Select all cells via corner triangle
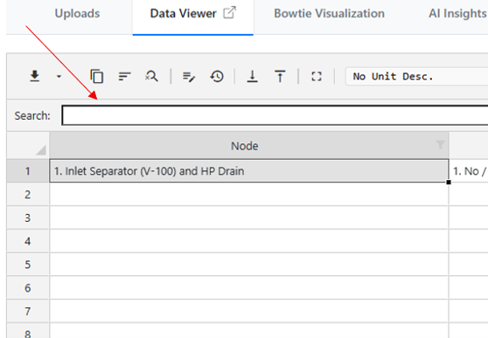 (x=41, y=150)
